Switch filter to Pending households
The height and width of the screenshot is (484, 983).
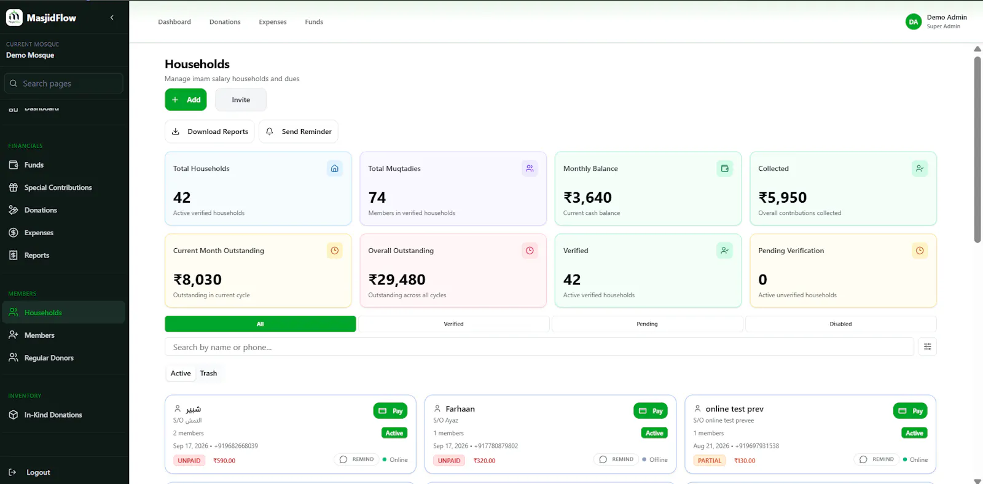click(x=647, y=324)
